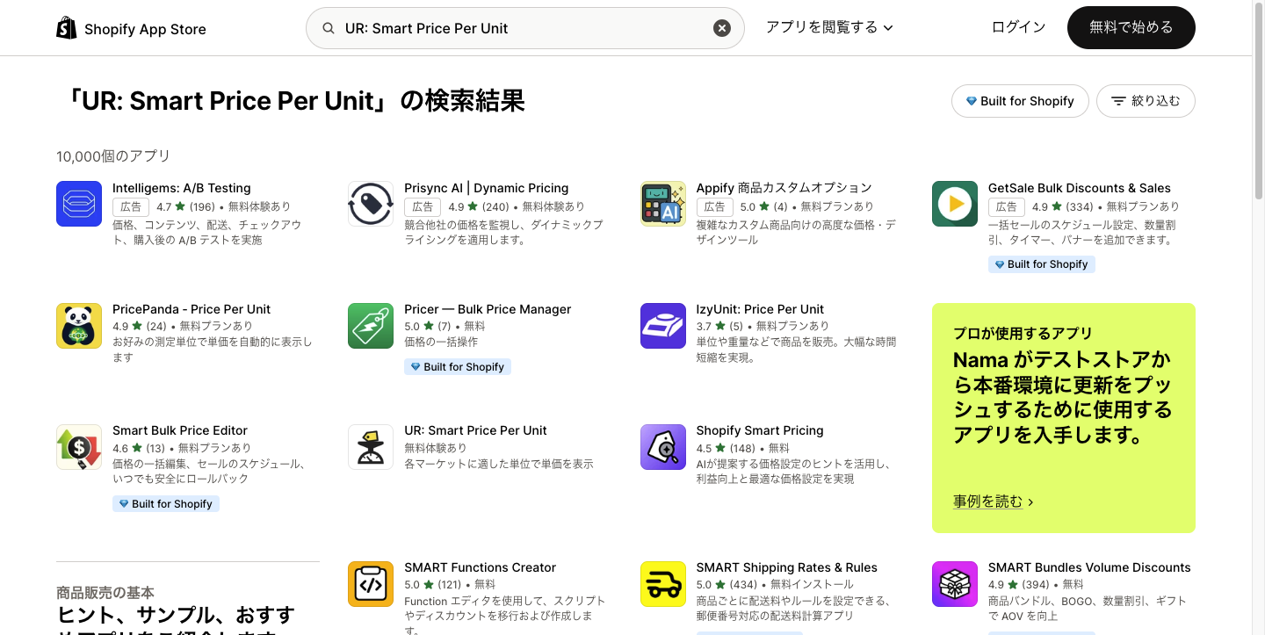Click the 広告 label under Intelligems
The width and height of the screenshot is (1265, 635).
[x=131, y=207]
